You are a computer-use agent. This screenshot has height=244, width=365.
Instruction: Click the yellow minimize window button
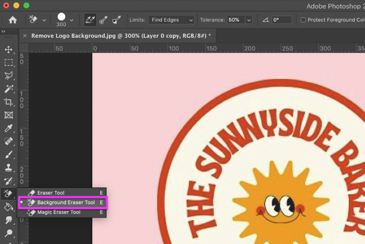[16, 6]
